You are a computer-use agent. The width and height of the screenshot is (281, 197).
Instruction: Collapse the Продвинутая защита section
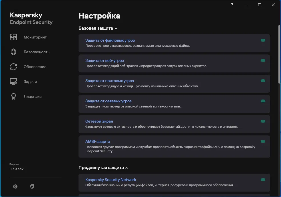coord(127,168)
